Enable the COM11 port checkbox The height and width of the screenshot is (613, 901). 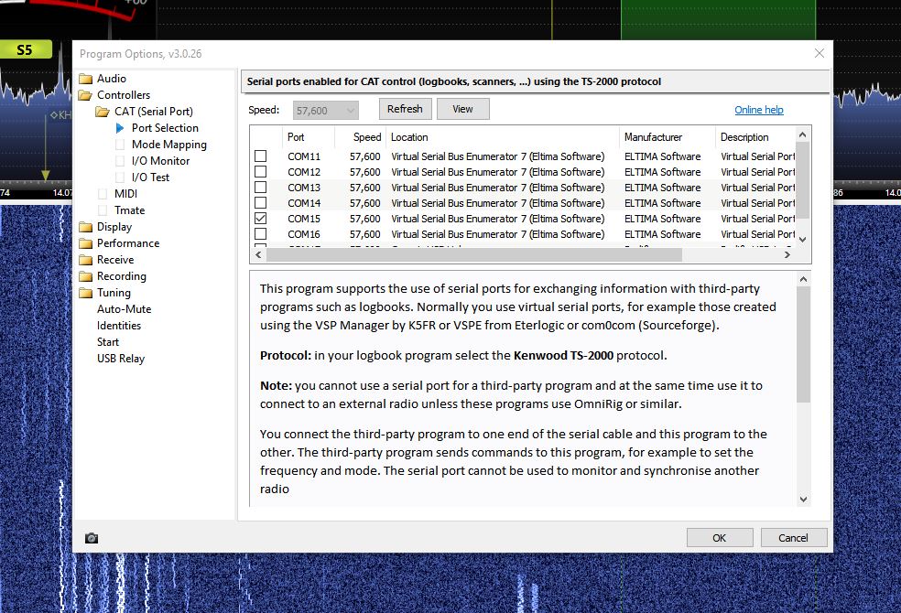(x=261, y=156)
